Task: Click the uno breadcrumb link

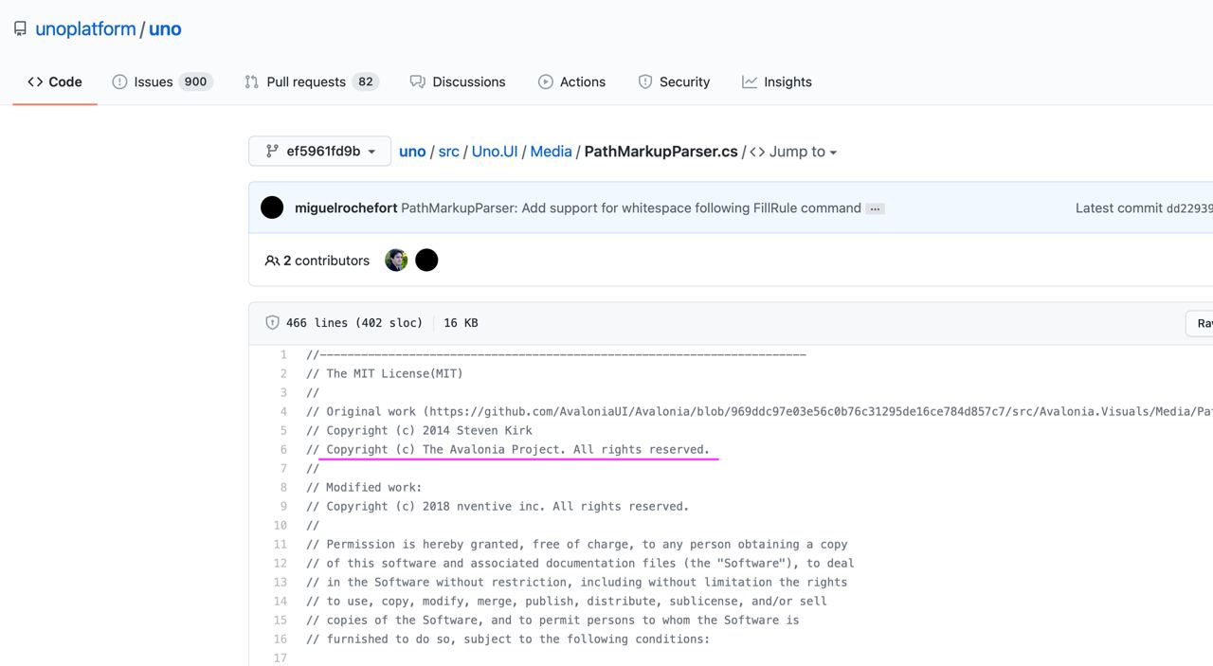Action: click(412, 152)
